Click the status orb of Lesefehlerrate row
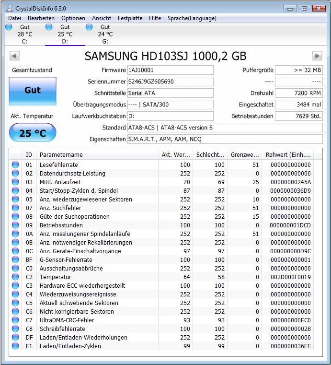 point(15,165)
